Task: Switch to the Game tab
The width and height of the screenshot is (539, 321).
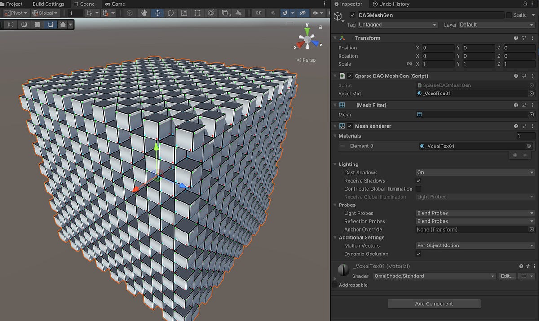Action: (x=115, y=4)
